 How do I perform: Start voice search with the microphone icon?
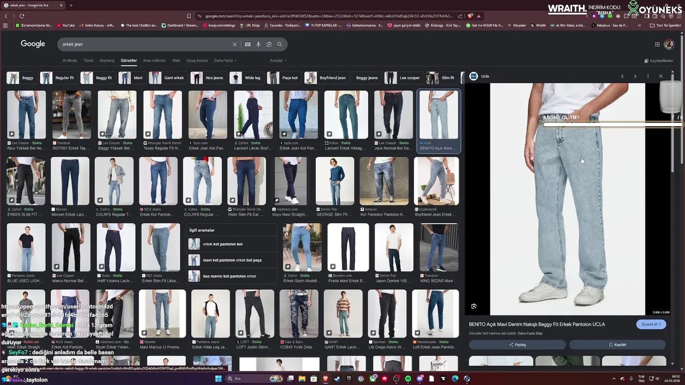258,44
